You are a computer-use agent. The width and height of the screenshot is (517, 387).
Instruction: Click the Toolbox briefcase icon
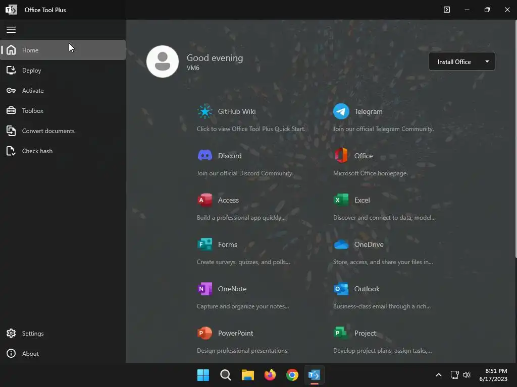tap(11, 110)
